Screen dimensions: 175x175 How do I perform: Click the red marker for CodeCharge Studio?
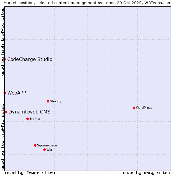[x=5, y=59]
